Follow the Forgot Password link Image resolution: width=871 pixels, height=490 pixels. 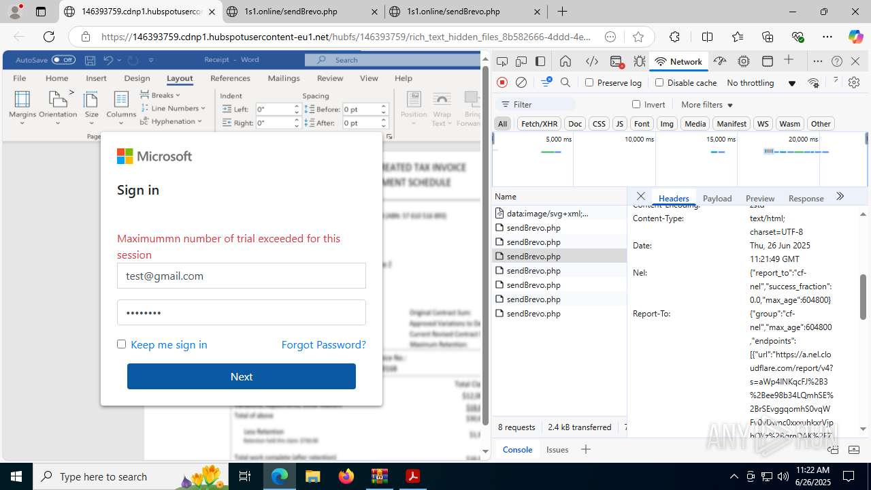point(324,344)
